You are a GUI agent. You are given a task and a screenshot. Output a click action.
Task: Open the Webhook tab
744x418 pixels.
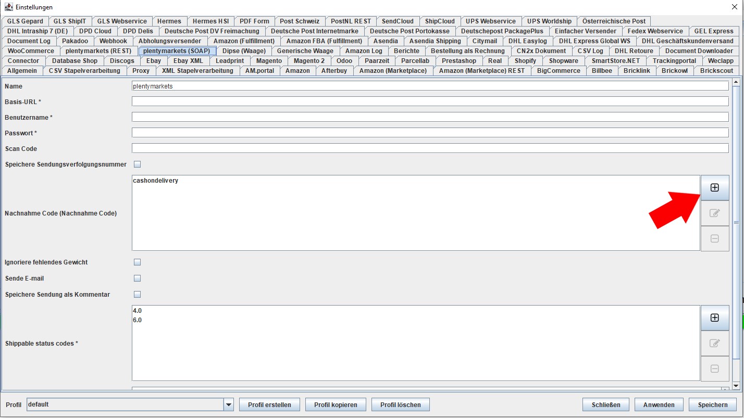(113, 41)
